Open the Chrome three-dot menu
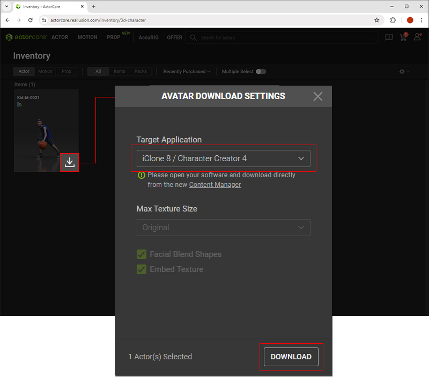429x378 pixels. click(x=421, y=20)
